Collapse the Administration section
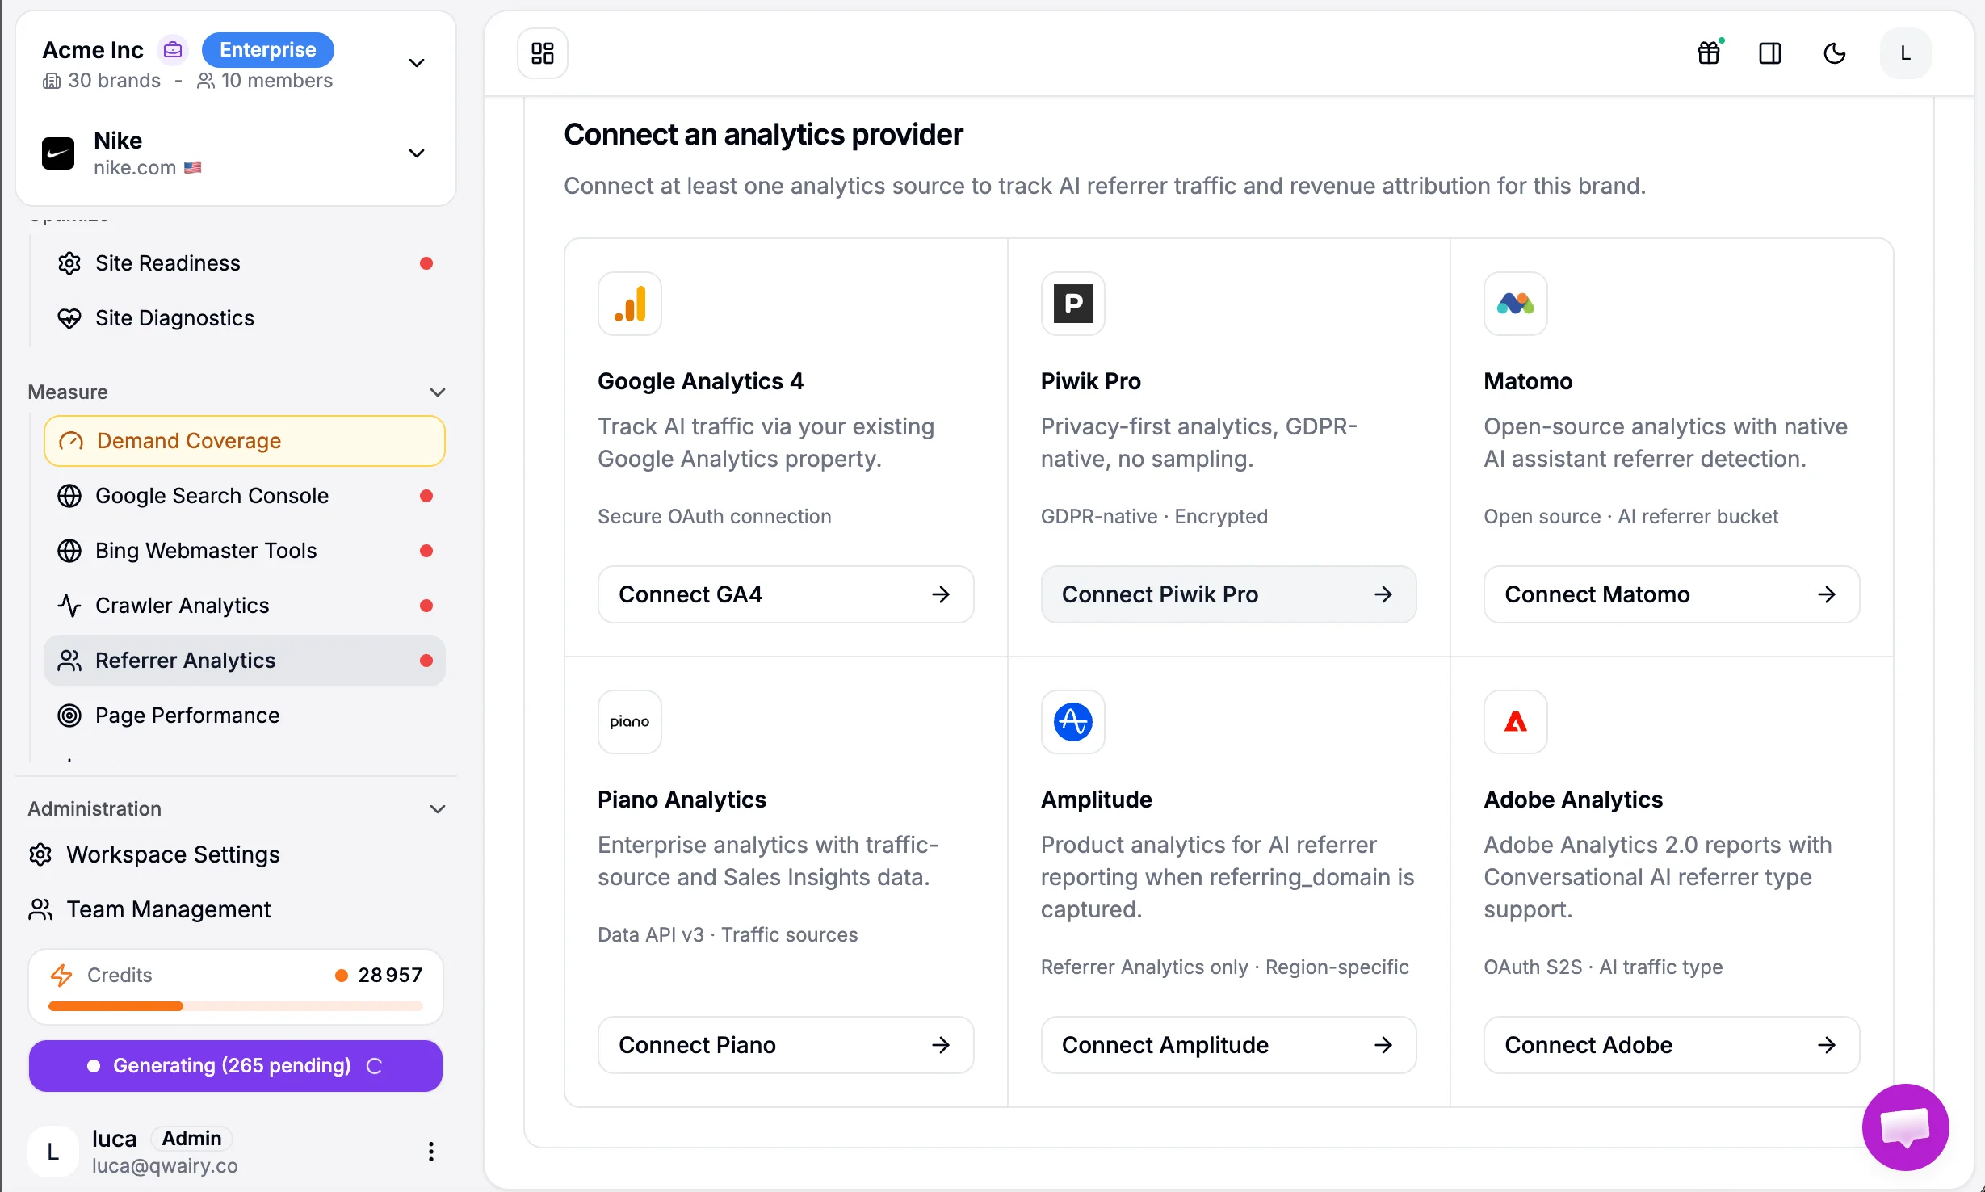This screenshot has height=1192, width=1985. [x=438, y=809]
